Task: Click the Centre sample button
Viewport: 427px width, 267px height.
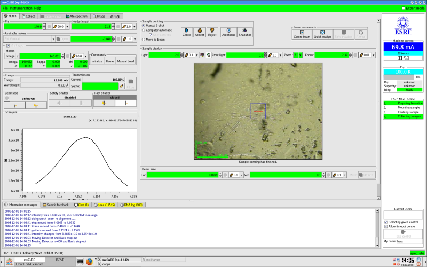Action: 187,33
